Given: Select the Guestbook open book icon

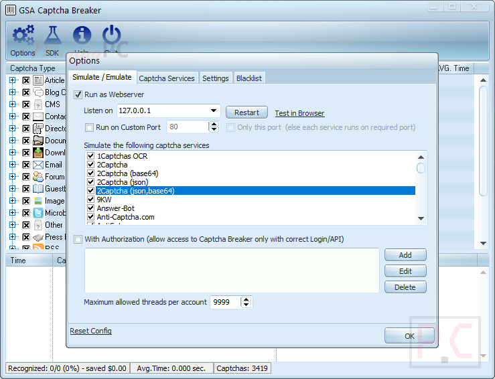Looking at the screenshot, I should (38, 189).
